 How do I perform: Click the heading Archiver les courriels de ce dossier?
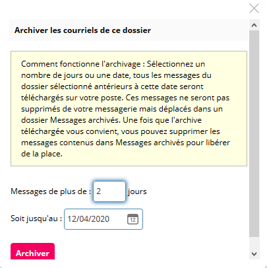point(82,30)
